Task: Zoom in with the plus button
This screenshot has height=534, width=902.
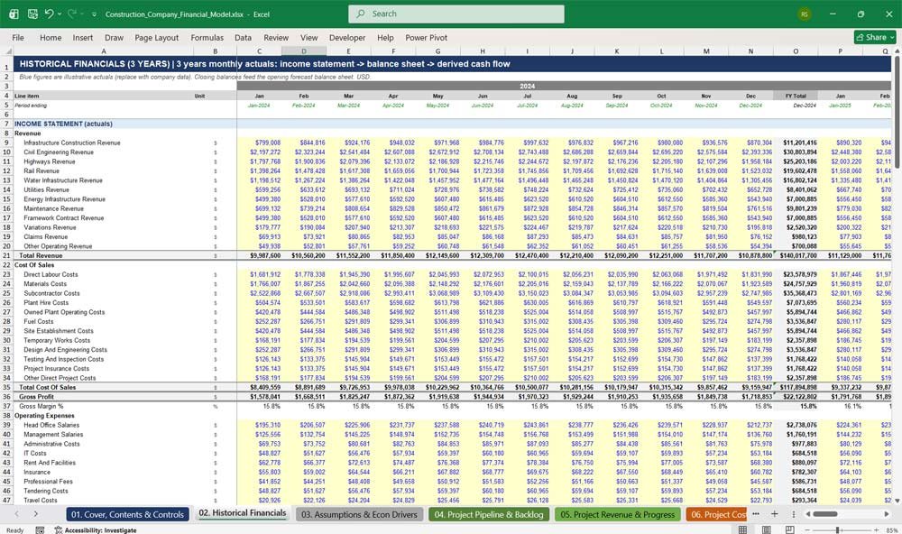Action: (x=876, y=530)
